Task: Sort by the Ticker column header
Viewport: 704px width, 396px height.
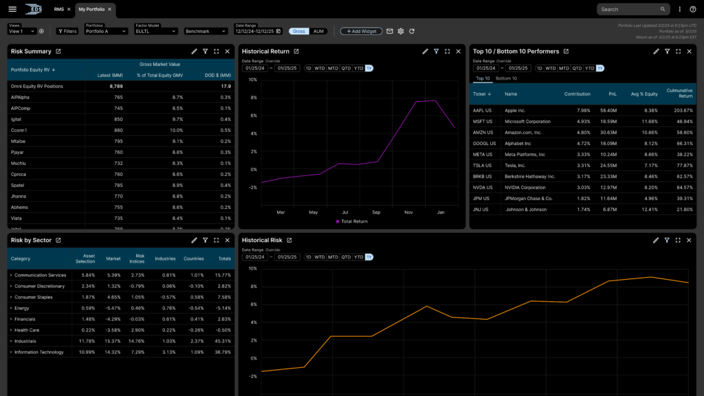Action: [482, 94]
